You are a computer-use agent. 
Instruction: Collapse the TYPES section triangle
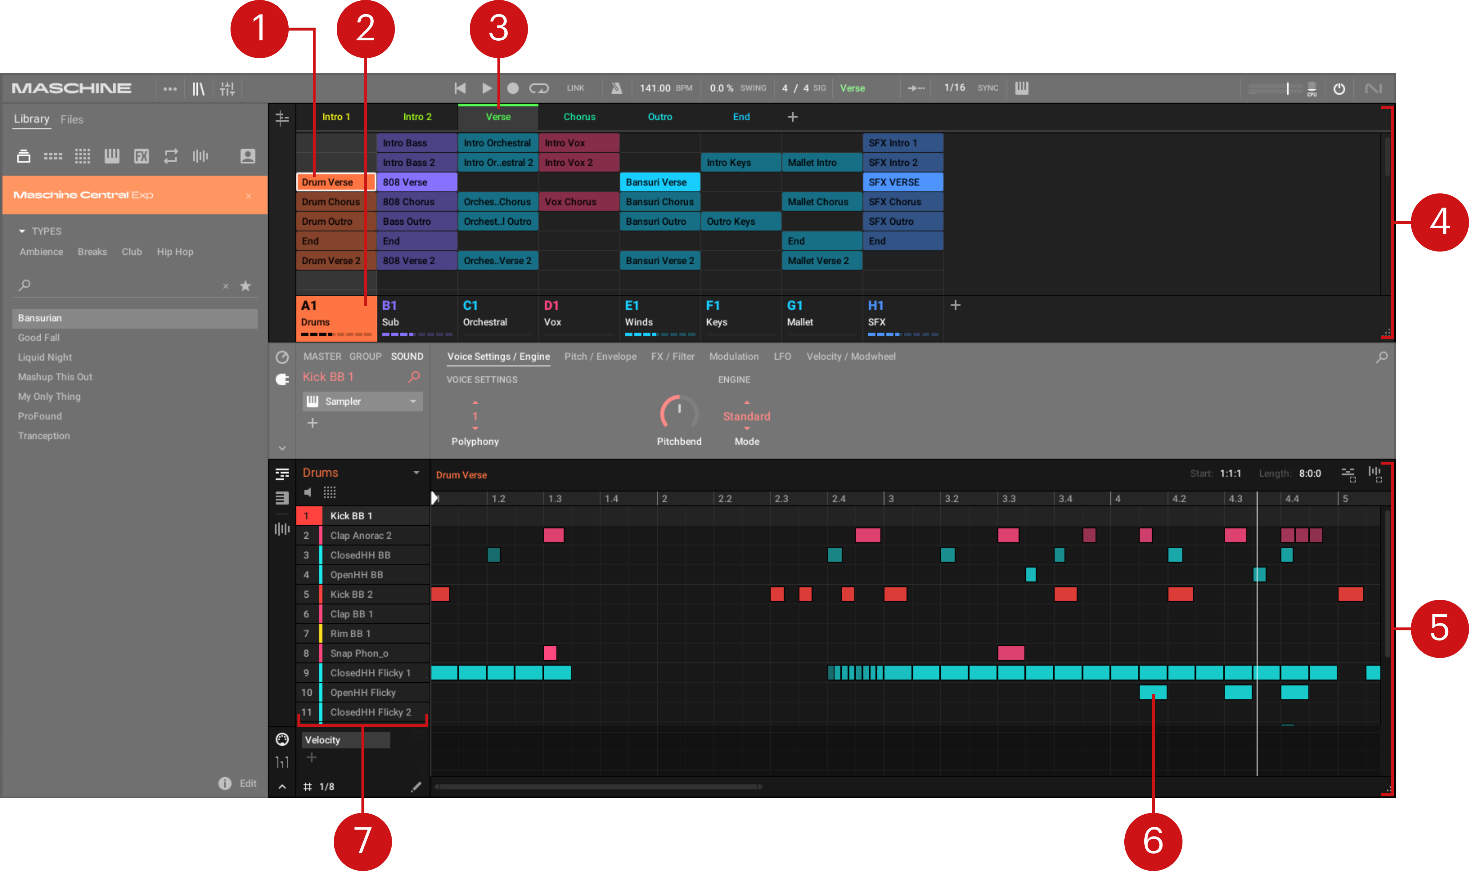click(x=22, y=231)
